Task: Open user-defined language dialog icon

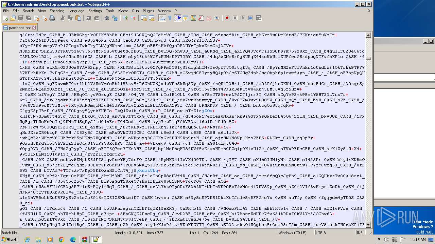Action: [186, 18]
